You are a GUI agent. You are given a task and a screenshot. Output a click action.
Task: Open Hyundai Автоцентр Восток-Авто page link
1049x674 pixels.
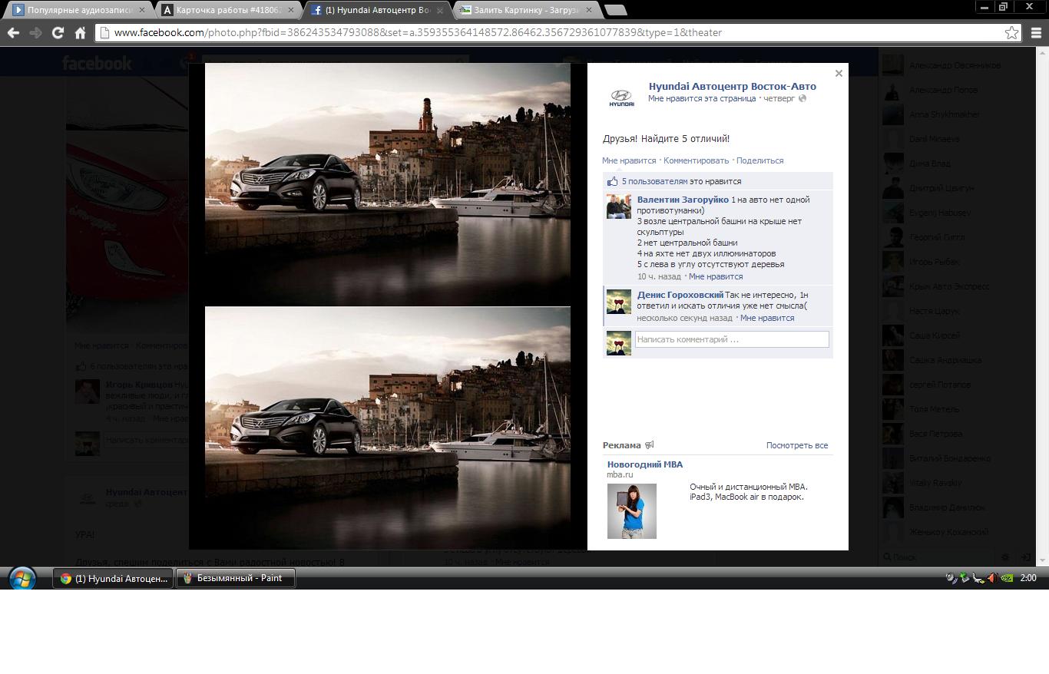(732, 86)
